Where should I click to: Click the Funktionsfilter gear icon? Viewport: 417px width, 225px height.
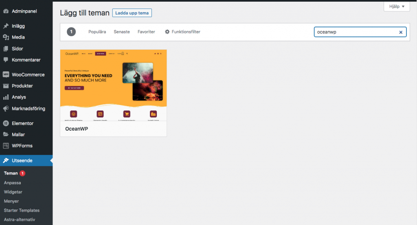[x=167, y=32]
